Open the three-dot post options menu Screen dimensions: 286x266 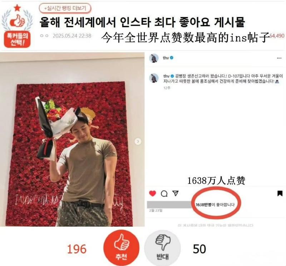point(279,58)
